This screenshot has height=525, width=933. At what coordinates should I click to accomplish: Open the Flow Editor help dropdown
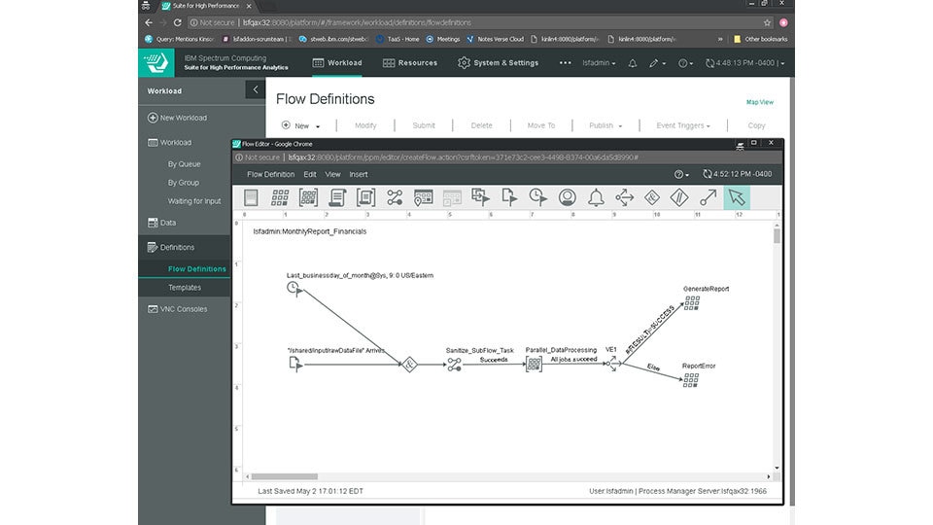tap(681, 174)
